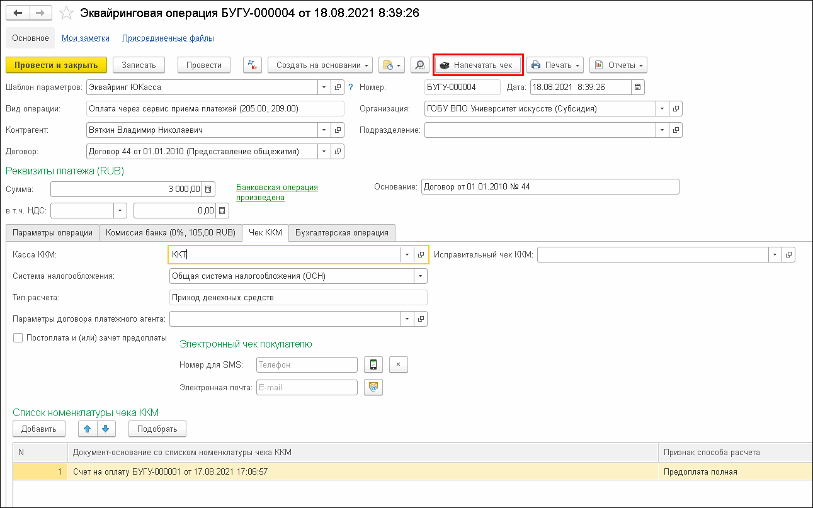813x508 pixels.
Task: Expand Договор dropdown list
Action: click(x=324, y=151)
